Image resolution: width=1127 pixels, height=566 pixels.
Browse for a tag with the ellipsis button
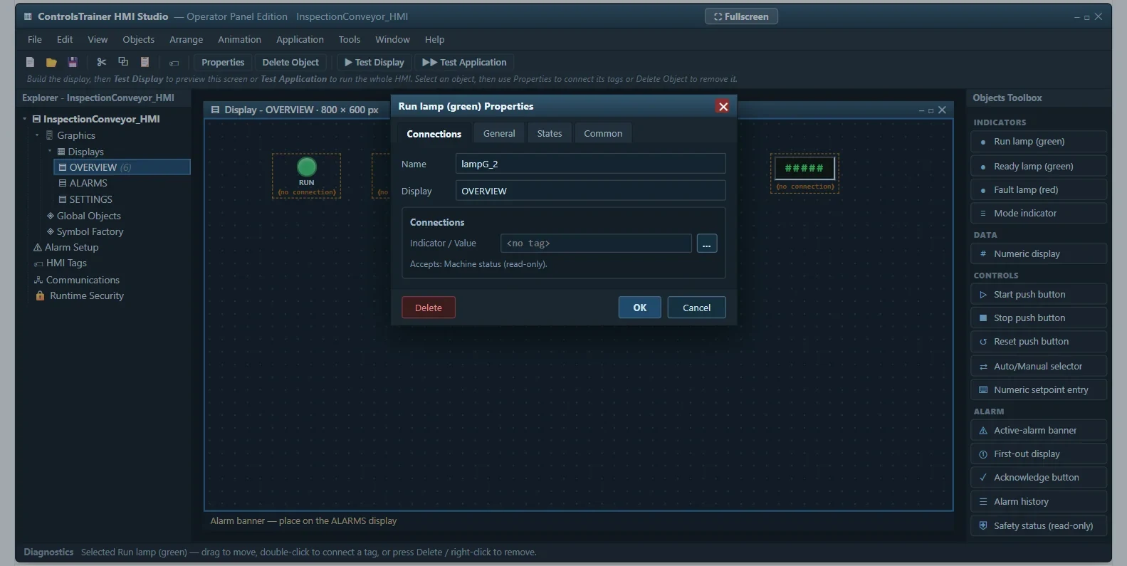click(707, 243)
